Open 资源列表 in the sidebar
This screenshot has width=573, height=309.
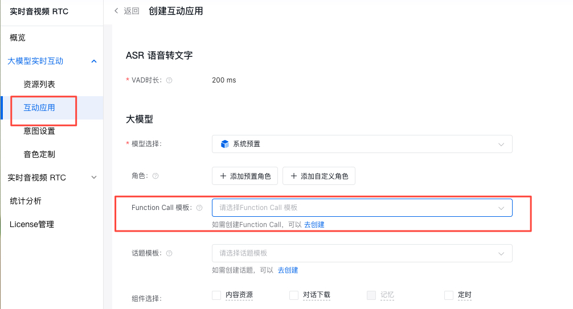[39, 84]
